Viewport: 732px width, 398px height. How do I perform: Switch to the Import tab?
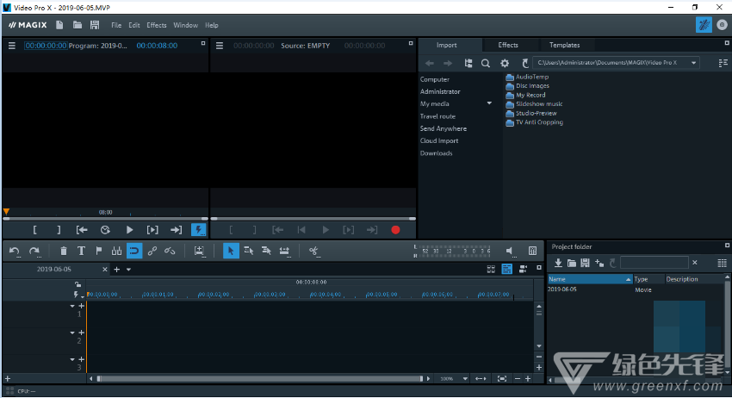(447, 45)
